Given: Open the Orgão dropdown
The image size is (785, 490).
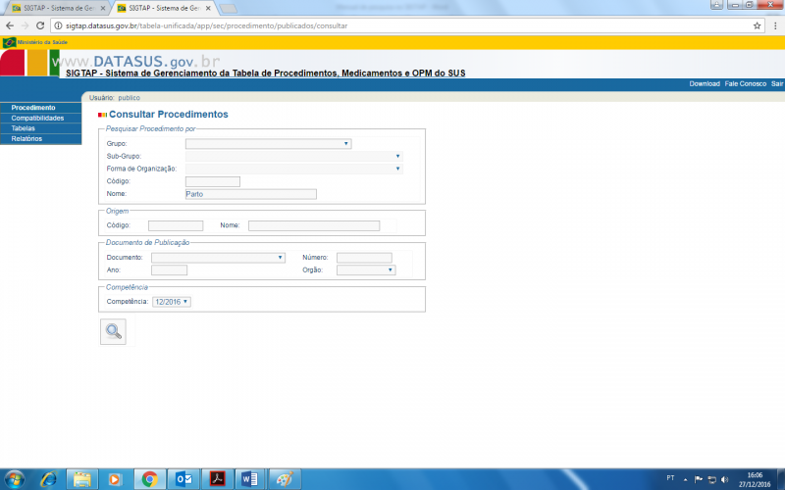Looking at the screenshot, I should click(x=366, y=270).
